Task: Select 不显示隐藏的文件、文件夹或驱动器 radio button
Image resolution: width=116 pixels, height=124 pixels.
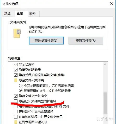Action: click(21, 86)
